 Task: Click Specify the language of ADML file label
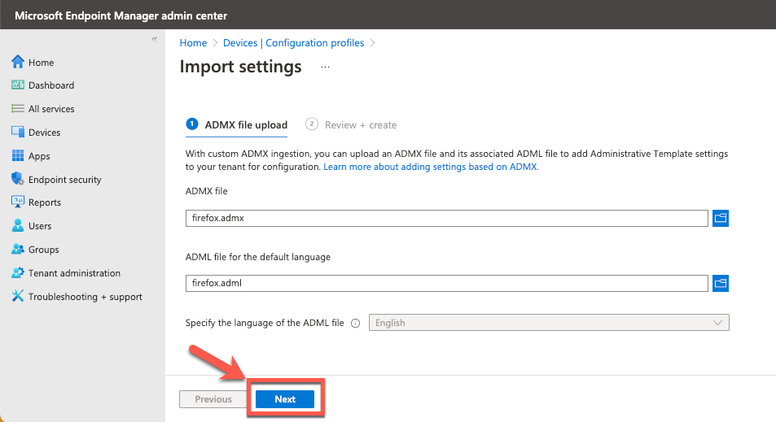click(265, 323)
